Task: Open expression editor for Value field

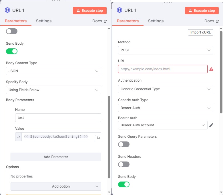Action: [98, 138]
